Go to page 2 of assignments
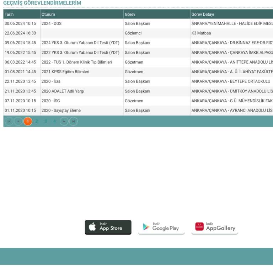273x273 pixels. tap(37, 122)
